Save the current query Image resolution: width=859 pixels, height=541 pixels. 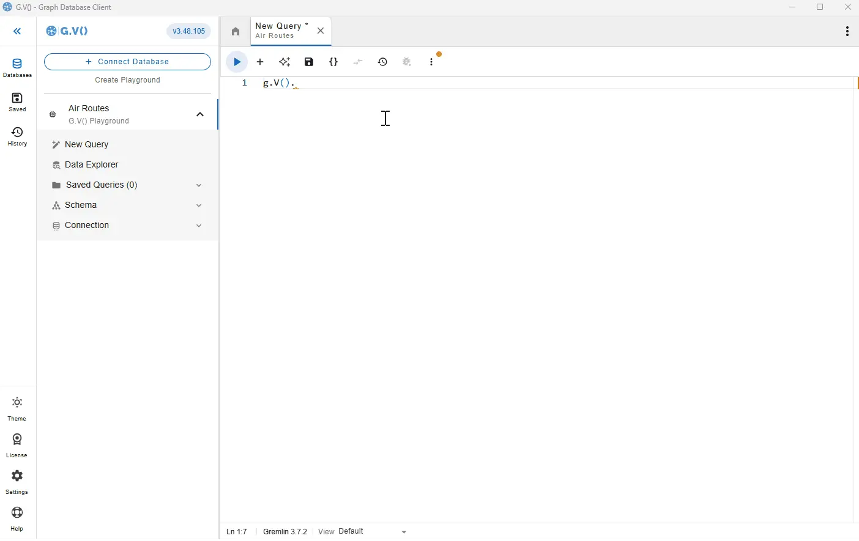(x=310, y=62)
